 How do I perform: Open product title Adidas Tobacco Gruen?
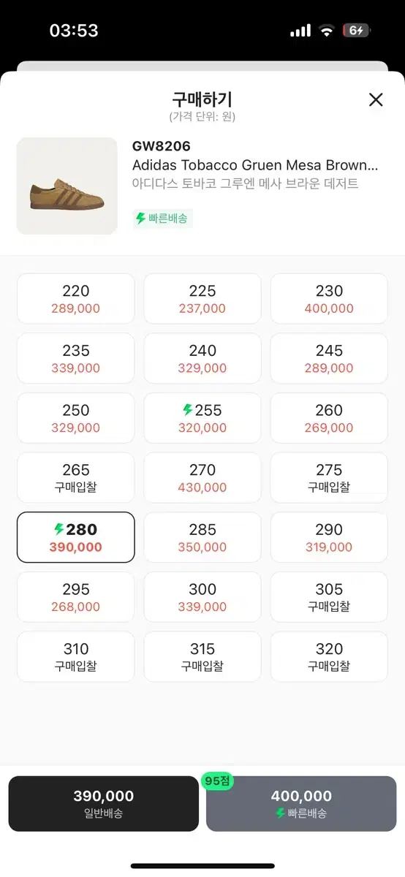pos(255,165)
